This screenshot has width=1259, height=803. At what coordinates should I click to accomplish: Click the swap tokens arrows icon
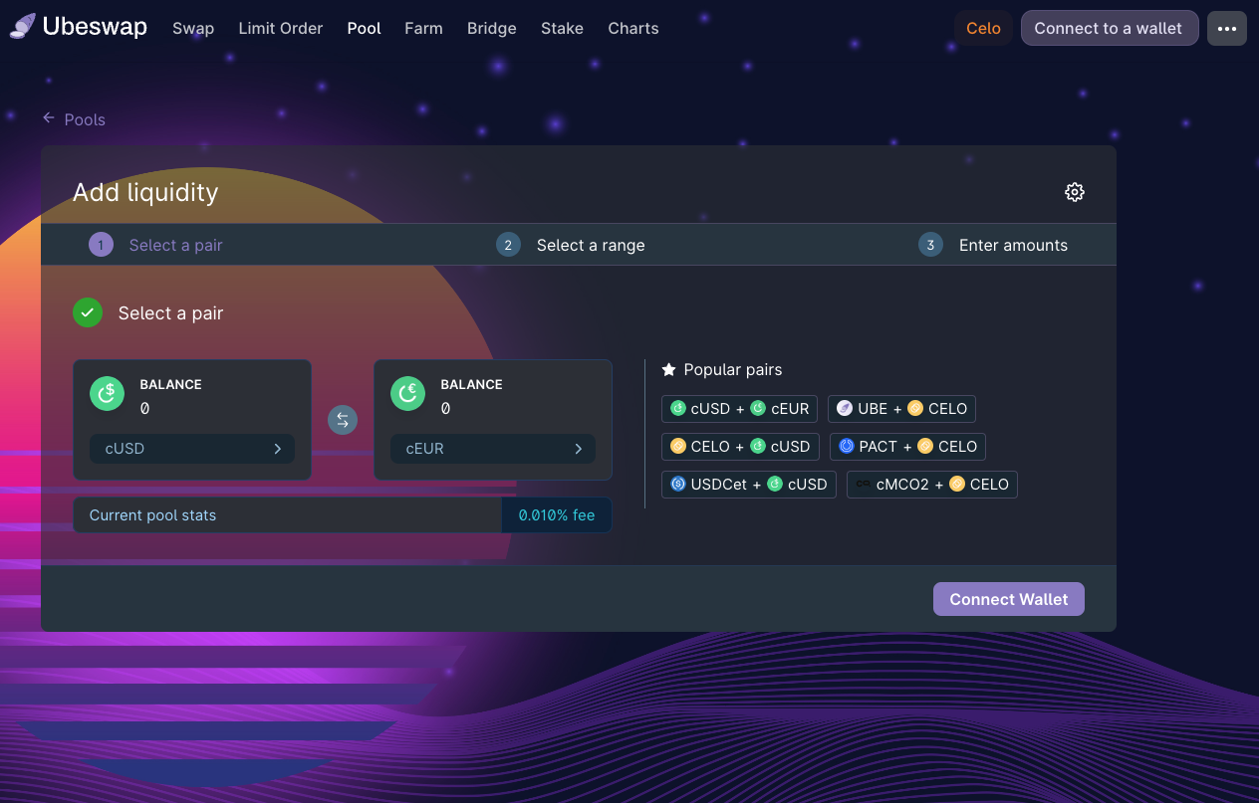click(x=343, y=420)
